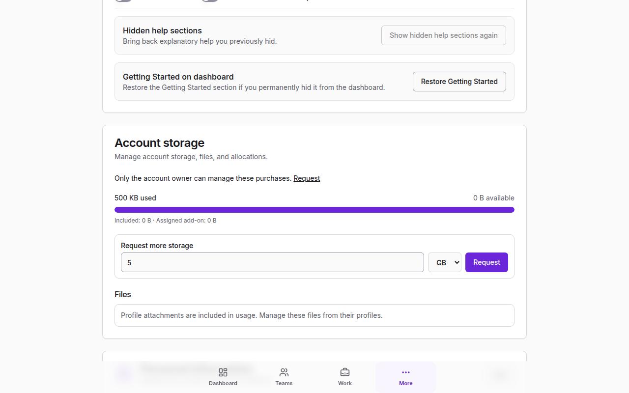
Task: Switch to the Teams tab label
Action: 284,383
